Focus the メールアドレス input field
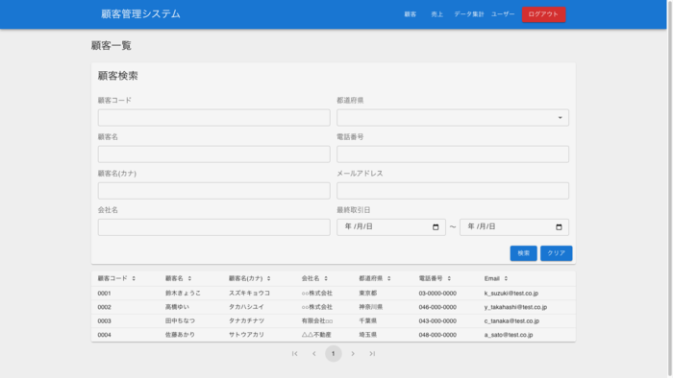This screenshot has width=673, height=378. pos(453,191)
